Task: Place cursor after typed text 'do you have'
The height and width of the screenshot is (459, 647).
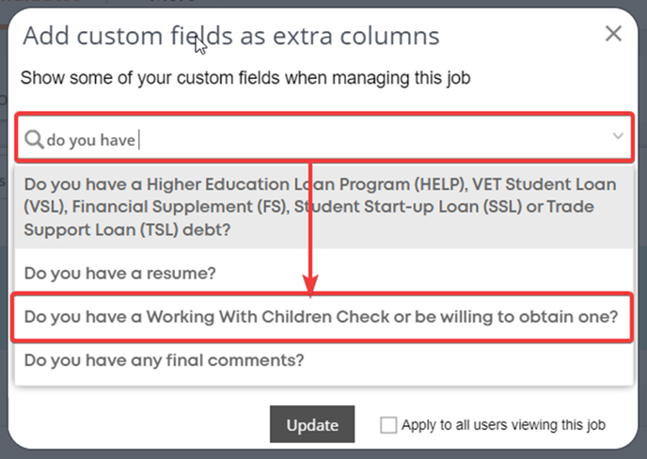Action: [138, 140]
